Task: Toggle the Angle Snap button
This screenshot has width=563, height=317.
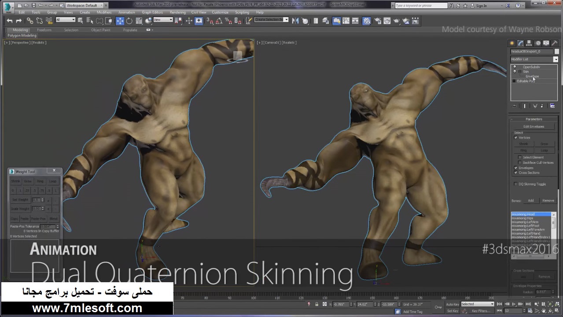Action: tap(219, 21)
